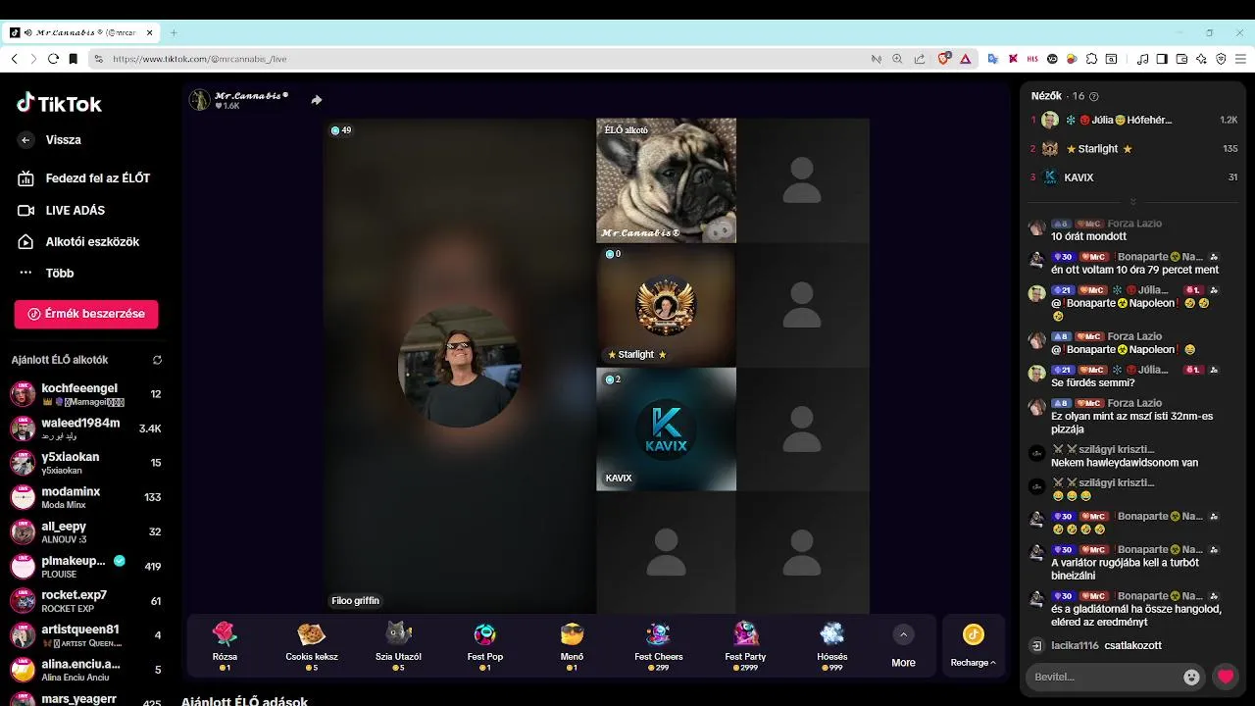Open the Több menu
This screenshot has height=706, width=1255.
[47, 273]
